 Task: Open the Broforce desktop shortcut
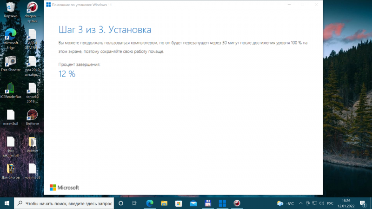coord(32,115)
